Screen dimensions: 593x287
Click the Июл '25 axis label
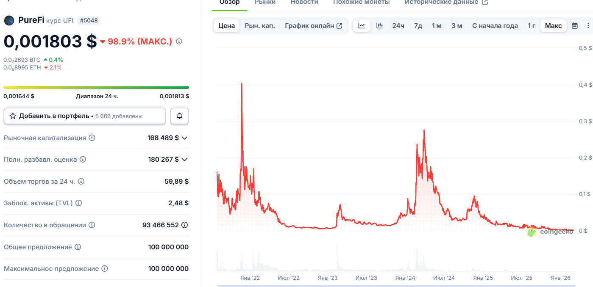click(522, 278)
